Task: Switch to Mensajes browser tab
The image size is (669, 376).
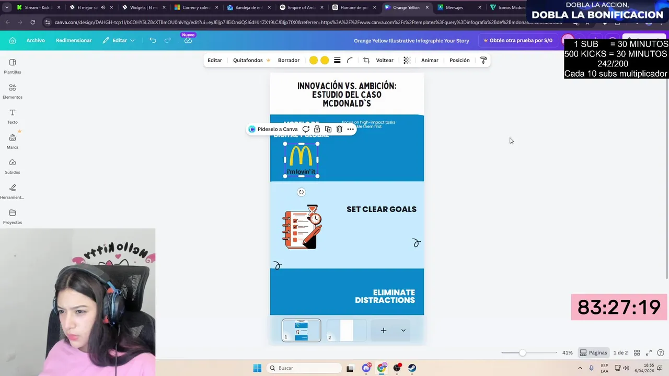Action: (x=459, y=7)
